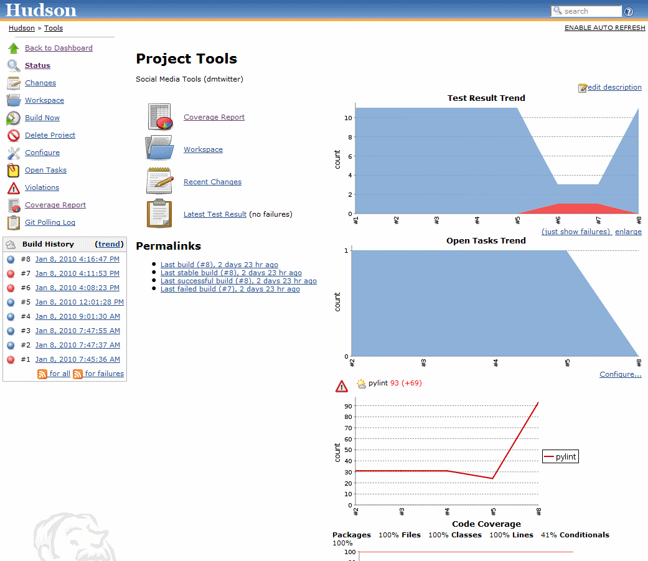Click the Configure wrench icon

(x=14, y=153)
